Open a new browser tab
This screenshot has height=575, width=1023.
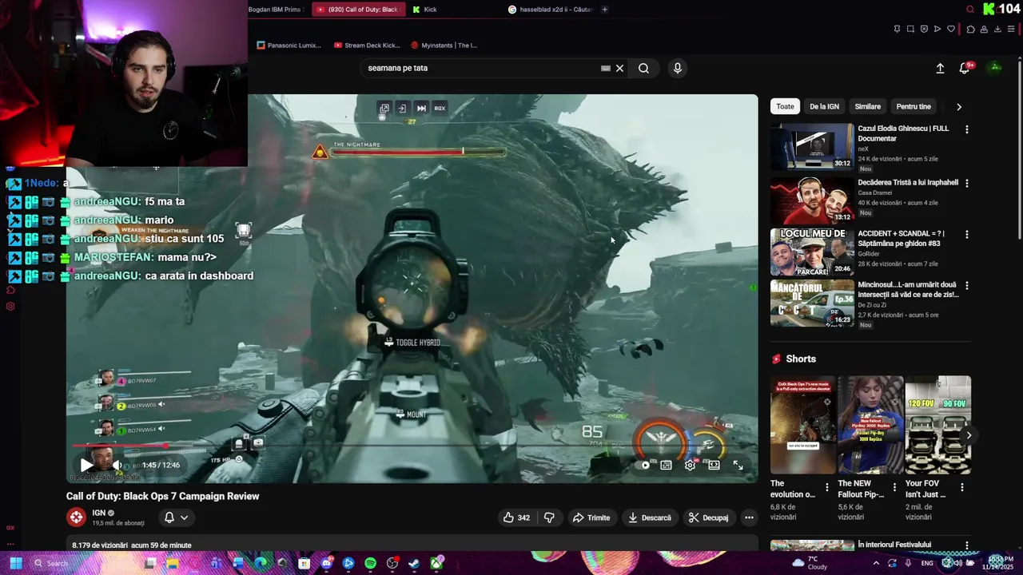point(605,10)
